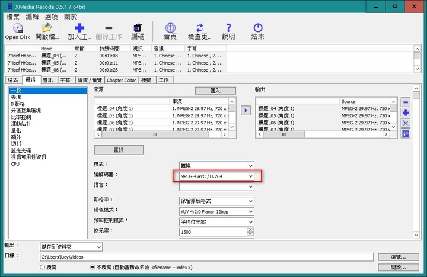This screenshot has height=277, width=427.
Task: Click the bitrate field showing 1500
Action: click(213, 232)
